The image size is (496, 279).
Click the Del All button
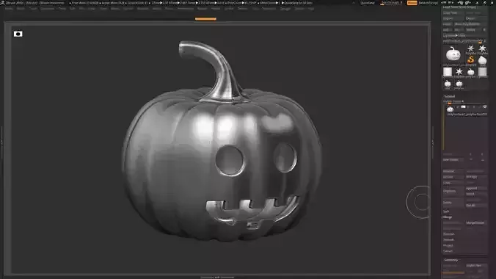[476, 206]
